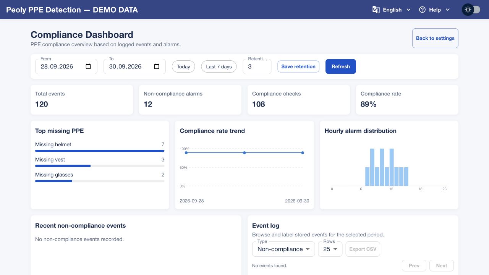Go to Prev page of event log
Screen dimensions: 489x275
pos(414,266)
